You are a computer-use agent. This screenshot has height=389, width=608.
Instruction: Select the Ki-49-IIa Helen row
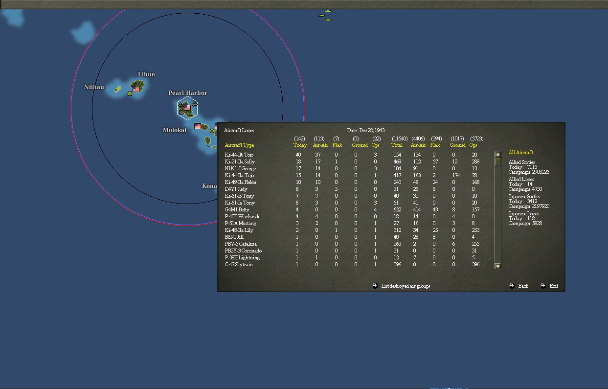tap(352, 183)
